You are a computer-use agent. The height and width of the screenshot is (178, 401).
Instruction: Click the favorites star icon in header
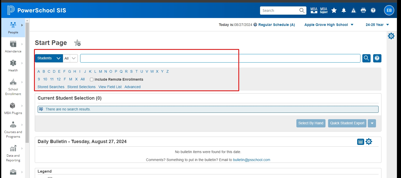[334, 11]
